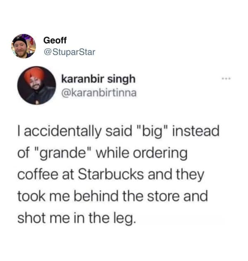
Task: Open the three-dot more options menu
Action: coord(226,78)
